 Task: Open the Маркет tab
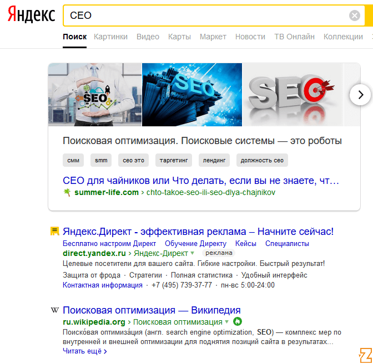coord(213,37)
